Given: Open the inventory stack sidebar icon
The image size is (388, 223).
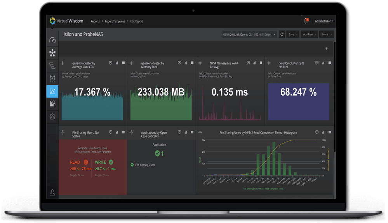Looking at the screenshot, I should tap(52, 66).
